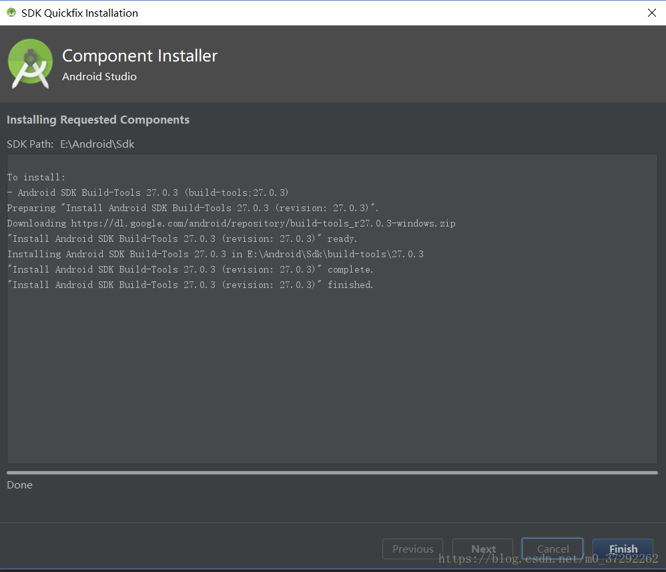The image size is (666, 572).
Task: Click the Android Studio logo icon
Action: [x=30, y=63]
